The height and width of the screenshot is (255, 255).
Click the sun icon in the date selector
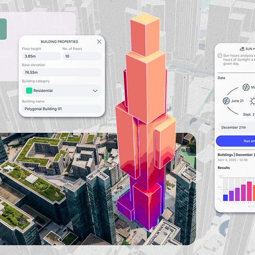tap(253, 101)
